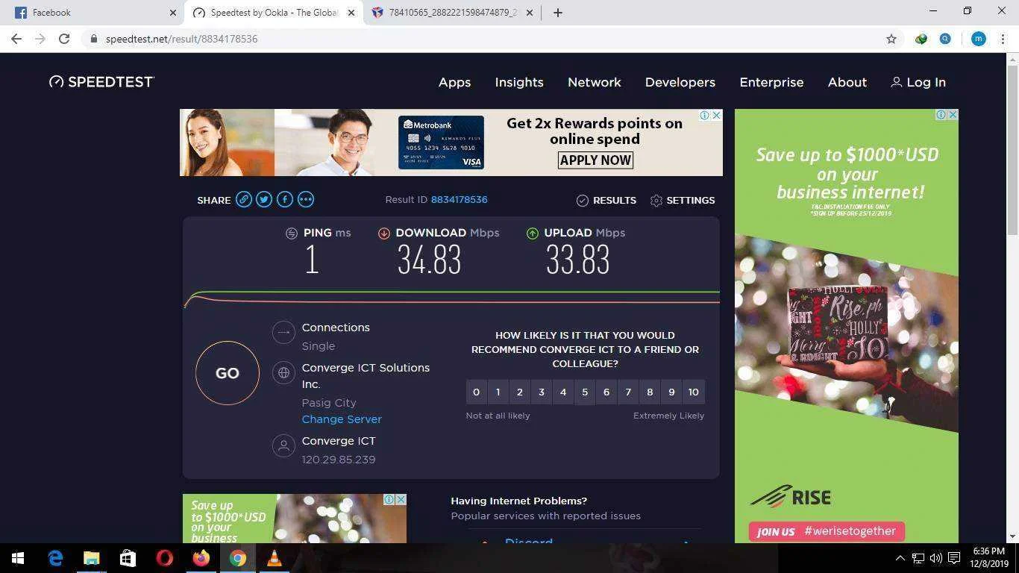Open File Explorer from taskbar

click(91, 558)
